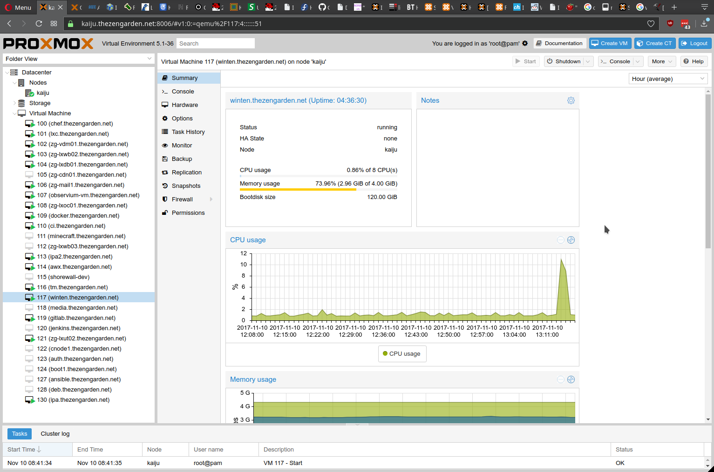The width and height of the screenshot is (714, 472).
Task: Collapse the Virtual Machine tree expander
Action: pyautogui.click(x=14, y=113)
